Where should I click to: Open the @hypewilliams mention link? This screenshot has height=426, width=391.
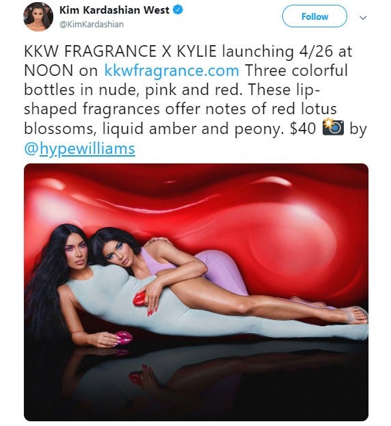[x=79, y=149]
